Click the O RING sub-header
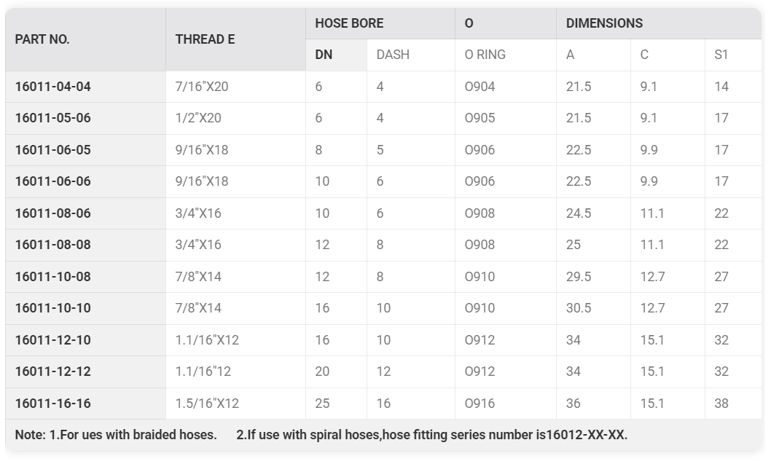 [x=506, y=55]
